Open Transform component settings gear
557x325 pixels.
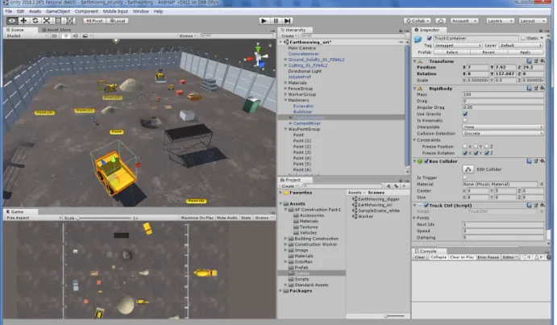(x=542, y=61)
